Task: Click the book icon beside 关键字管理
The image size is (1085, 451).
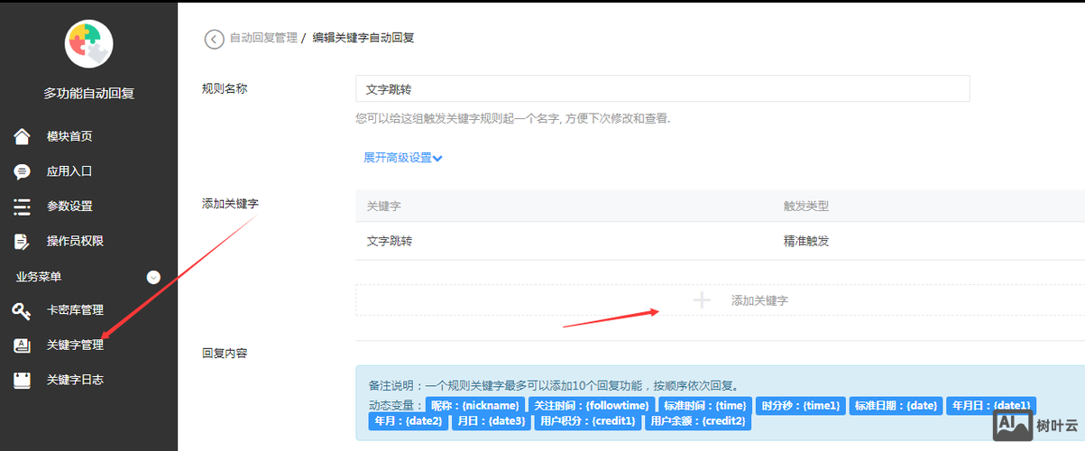Action: click(23, 345)
